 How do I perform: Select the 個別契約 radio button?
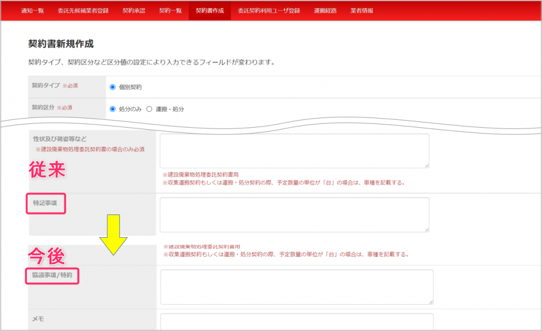(x=112, y=87)
